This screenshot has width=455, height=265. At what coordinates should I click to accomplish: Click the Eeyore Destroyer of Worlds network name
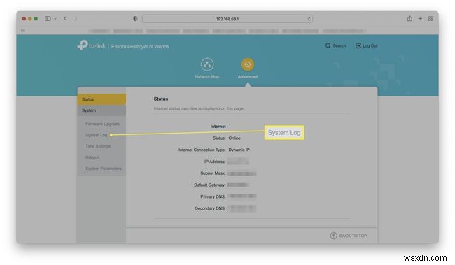(140, 46)
